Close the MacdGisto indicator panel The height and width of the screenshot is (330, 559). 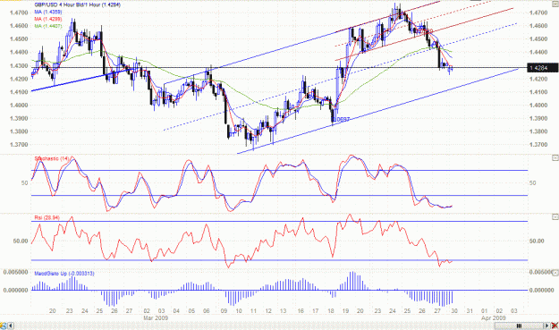point(555,273)
